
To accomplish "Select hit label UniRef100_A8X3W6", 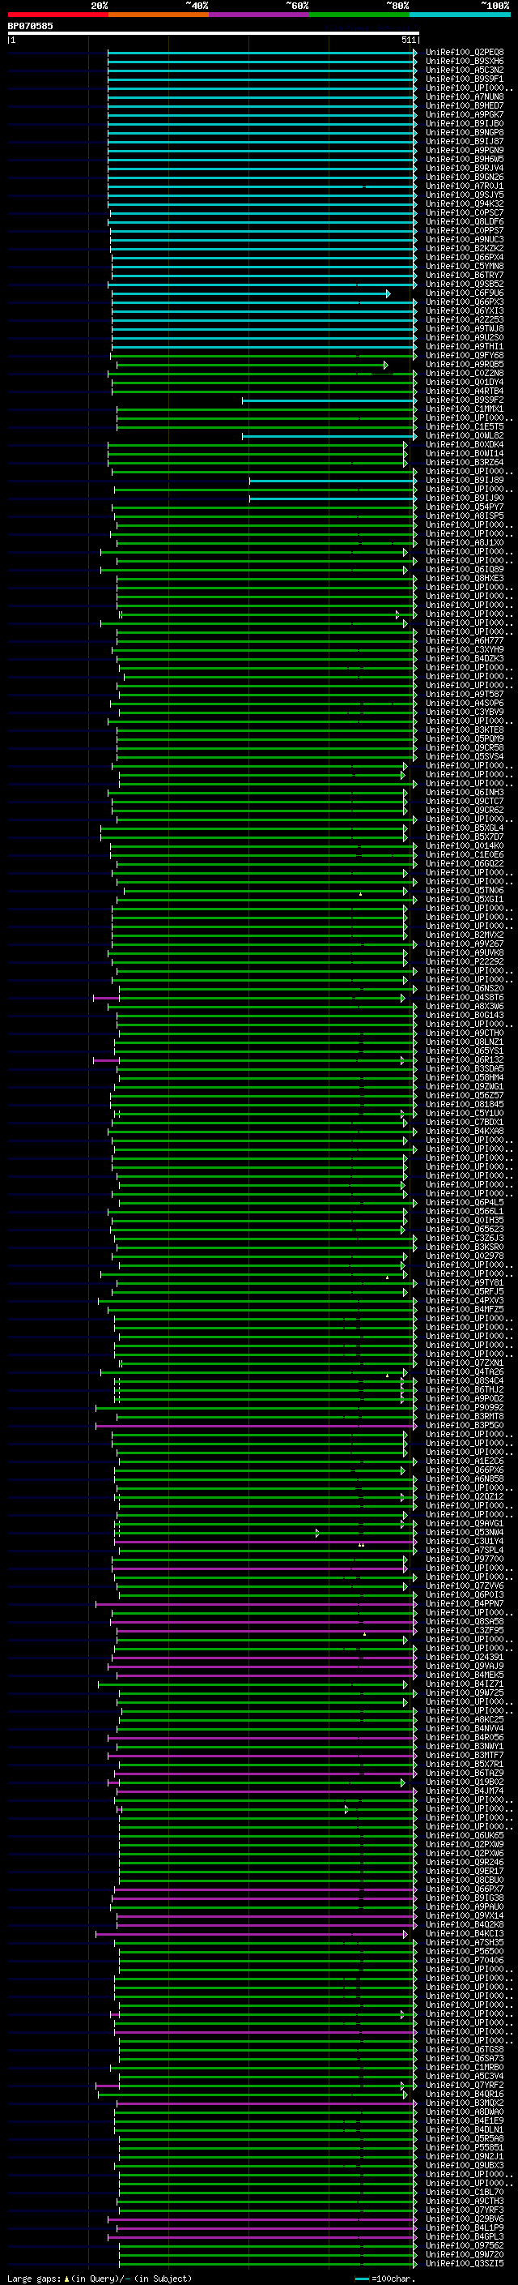I will [465, 1006].
